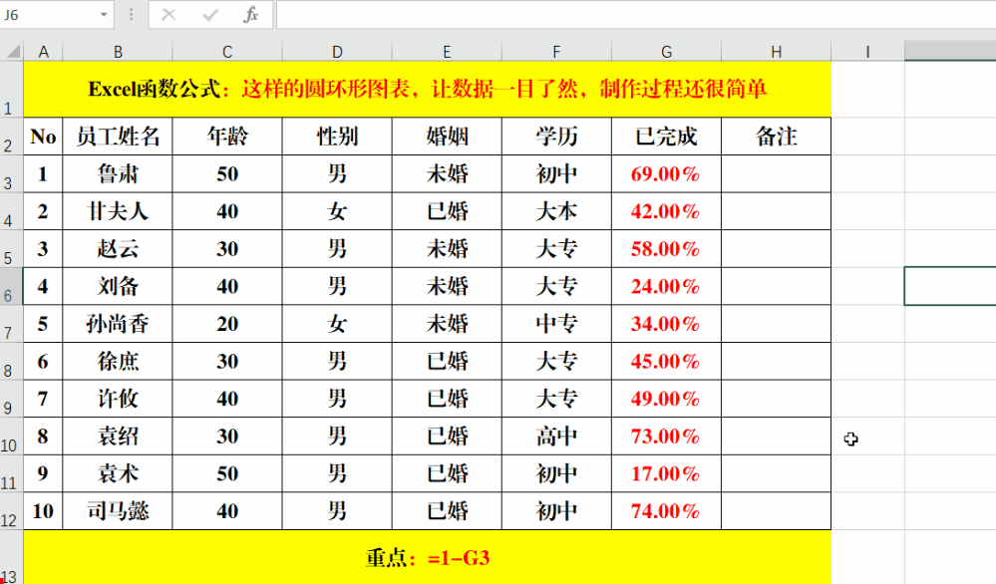Select age 20 cell in 孙尚香 row
996x584 pixels.
(227, 324)
